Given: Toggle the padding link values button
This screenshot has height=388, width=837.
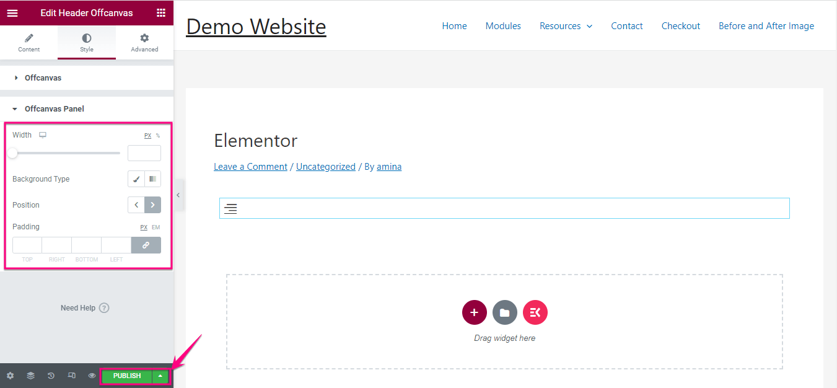Looking at the screenshot, I should point(146,245).
